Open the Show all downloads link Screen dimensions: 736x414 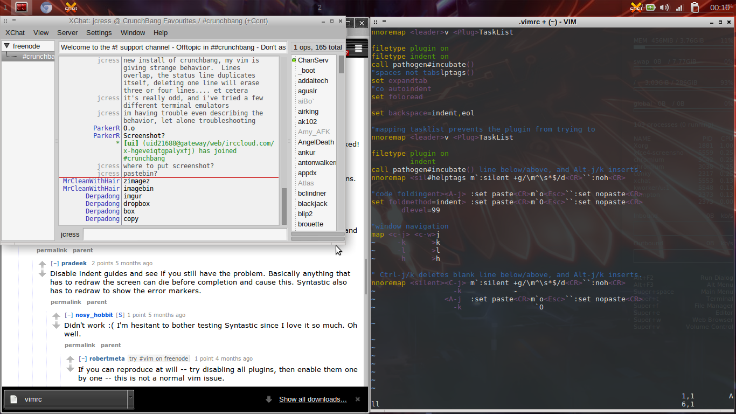coord(313,399)
